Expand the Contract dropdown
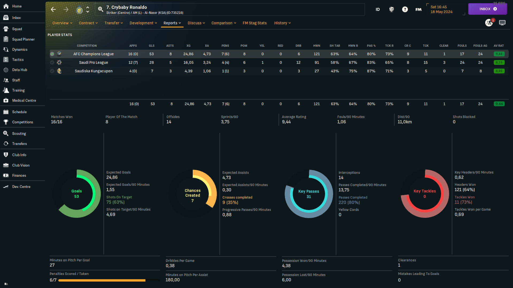The image size is (513, 288). click(88, 23)
